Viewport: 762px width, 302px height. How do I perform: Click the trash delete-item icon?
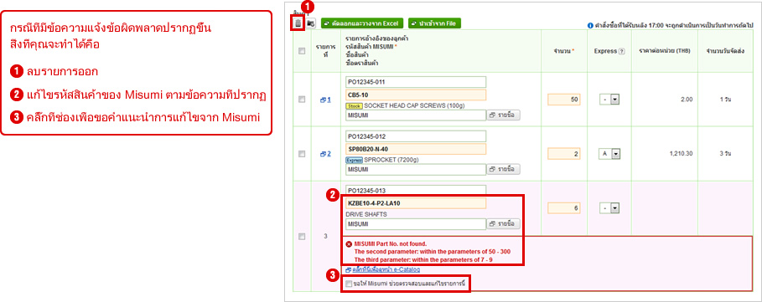coord(298,23)
